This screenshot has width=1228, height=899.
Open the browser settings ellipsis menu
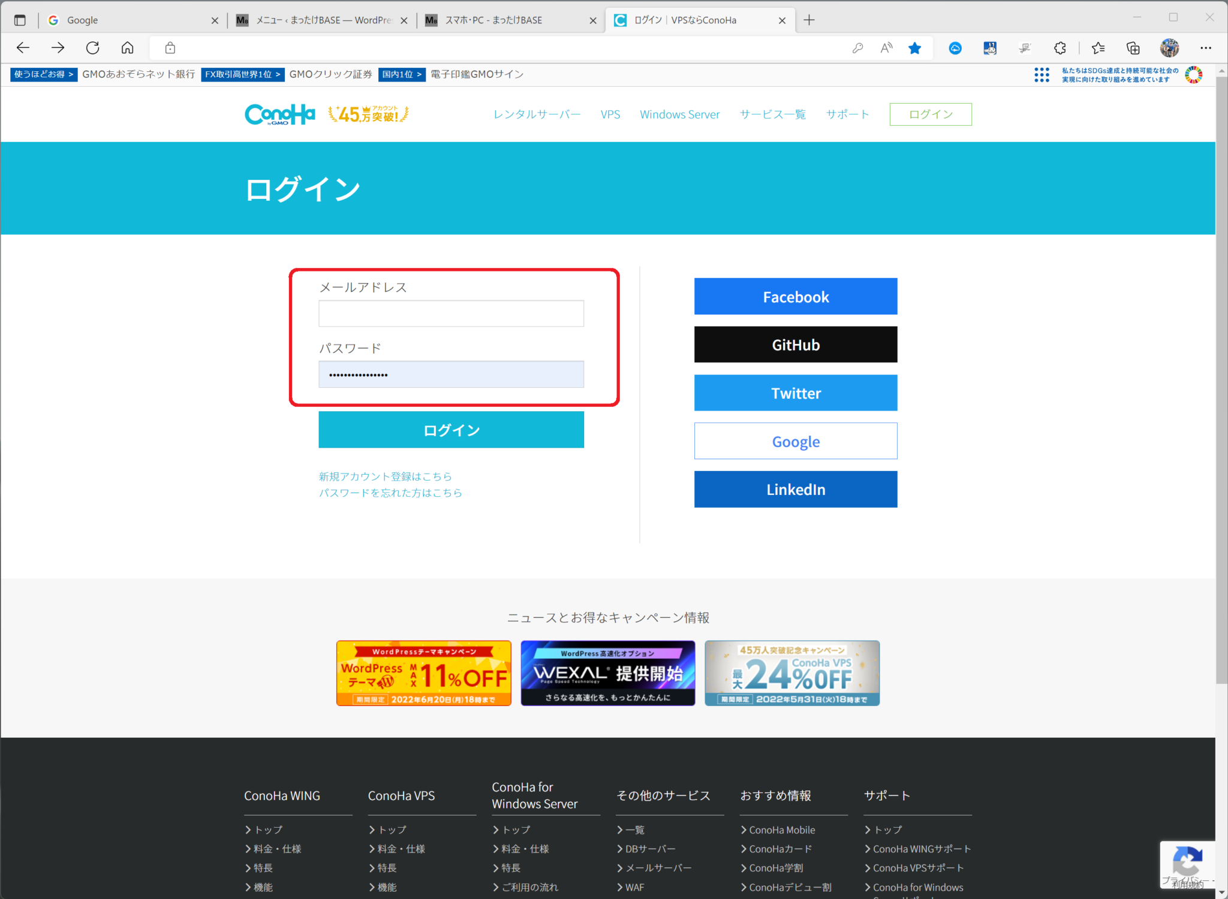(1206, 47)
